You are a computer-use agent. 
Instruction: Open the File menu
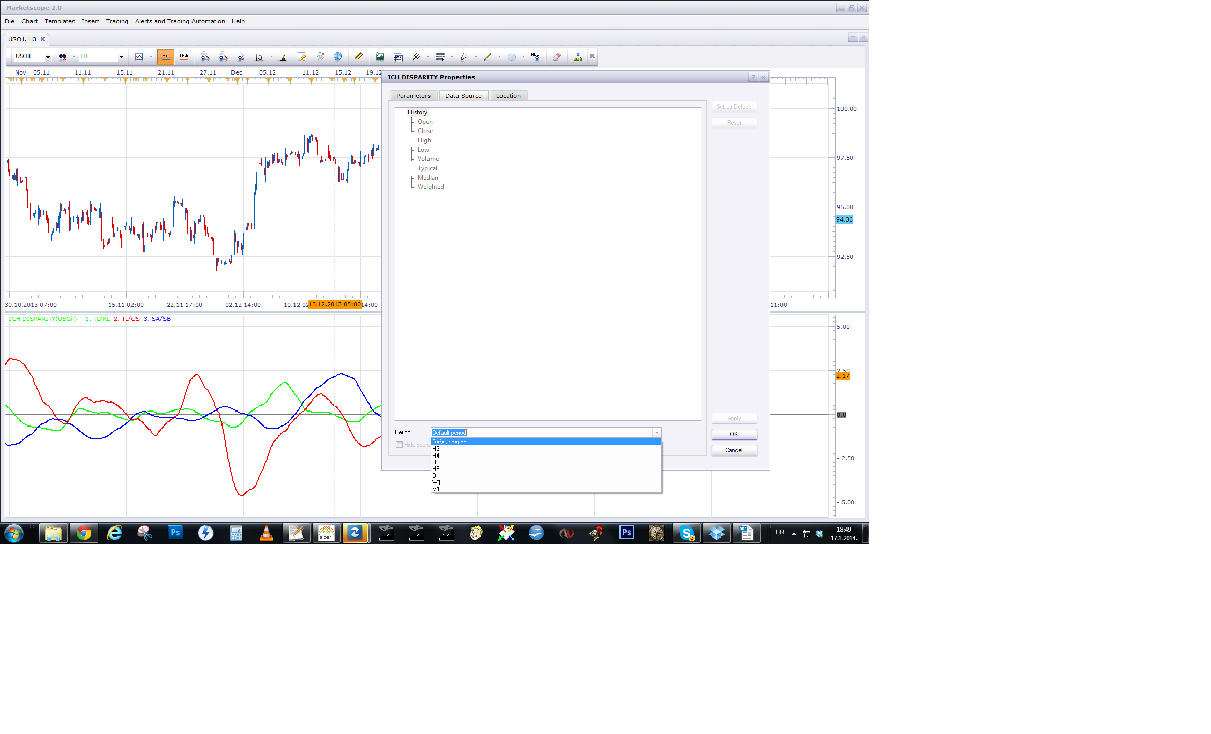point(9,21)
